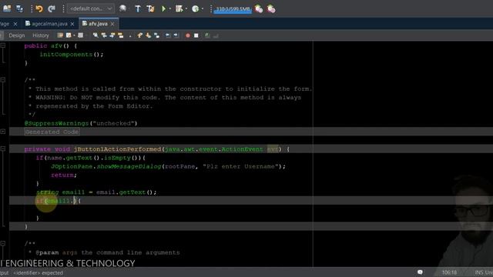Click the Forward navigation icon in editor toolbar
This screenshot has height=277, width=493.
80,35
